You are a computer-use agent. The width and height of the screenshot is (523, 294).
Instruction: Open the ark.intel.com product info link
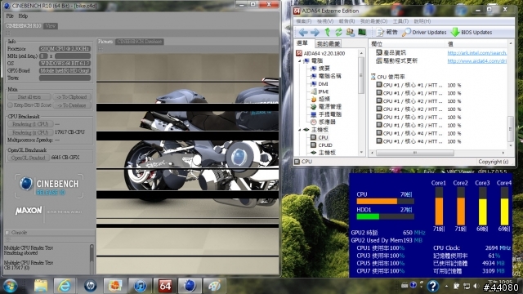[x=477, y=52]
